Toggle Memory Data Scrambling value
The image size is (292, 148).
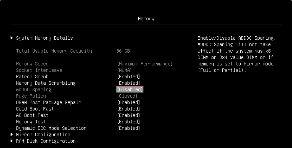coord(128,83)
